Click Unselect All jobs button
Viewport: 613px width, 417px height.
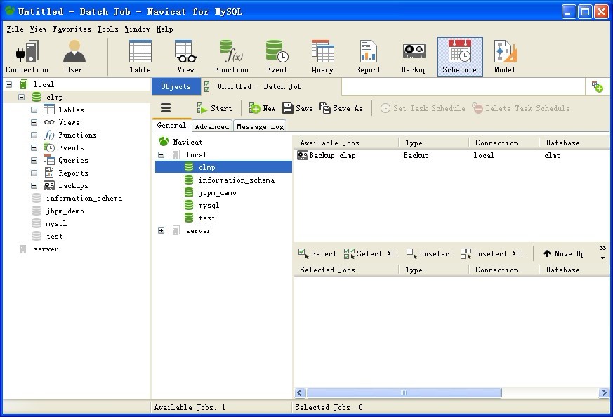click(492, 253)
